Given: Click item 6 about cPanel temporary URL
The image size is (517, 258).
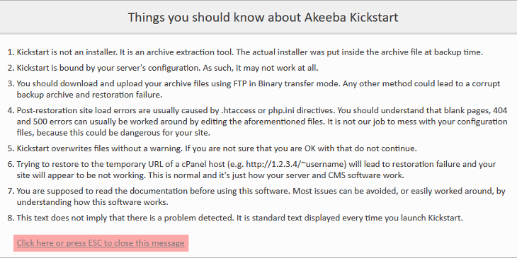Looking at the screenshot, I should tap(256, 170).
